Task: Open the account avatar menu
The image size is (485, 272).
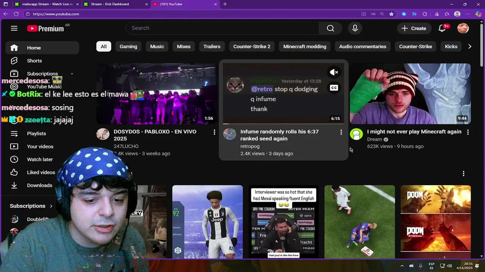Action: (x=463, y=28)
